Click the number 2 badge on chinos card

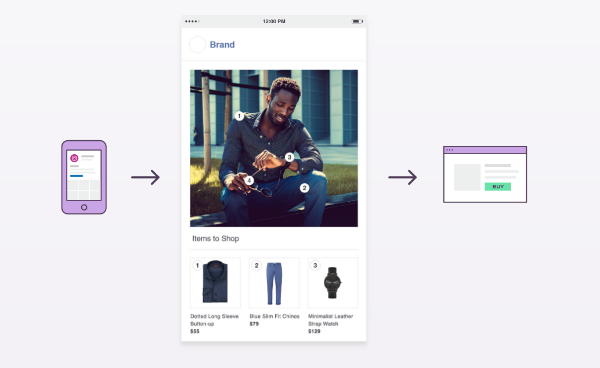click(256, 265)
